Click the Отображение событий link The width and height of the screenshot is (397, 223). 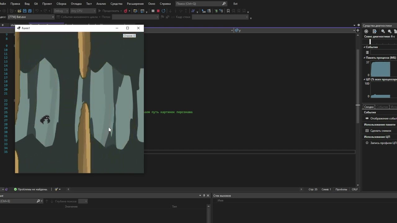[x=383, y=118]
